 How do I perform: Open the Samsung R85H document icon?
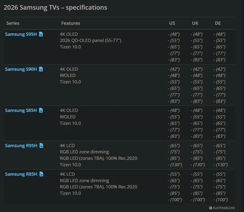[41, 174]
